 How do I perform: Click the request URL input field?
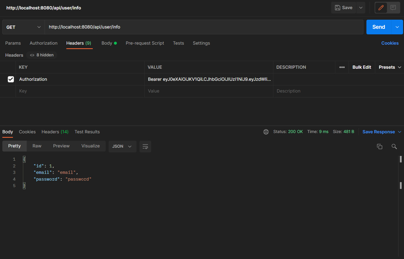tap(204, 27)
